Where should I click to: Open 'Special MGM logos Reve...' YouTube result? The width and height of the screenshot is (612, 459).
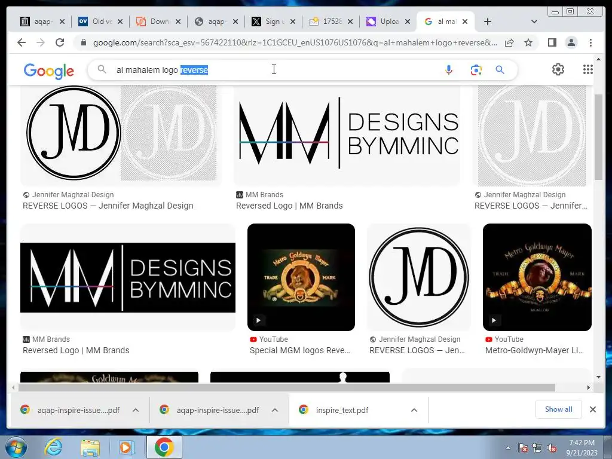pos(300,350)
